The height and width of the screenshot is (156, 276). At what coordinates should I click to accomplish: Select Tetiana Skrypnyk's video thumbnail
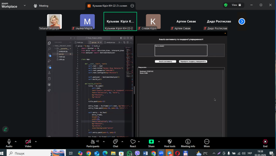54,22
